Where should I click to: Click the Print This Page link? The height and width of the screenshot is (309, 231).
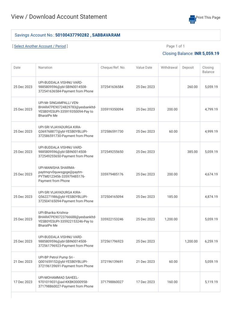(x=208, y=18)
